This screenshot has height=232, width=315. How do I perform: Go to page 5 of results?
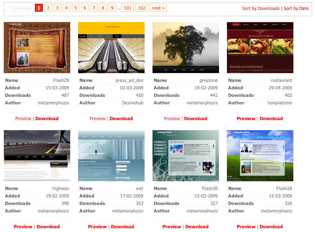pyautogui.click(x=75, y=8)
